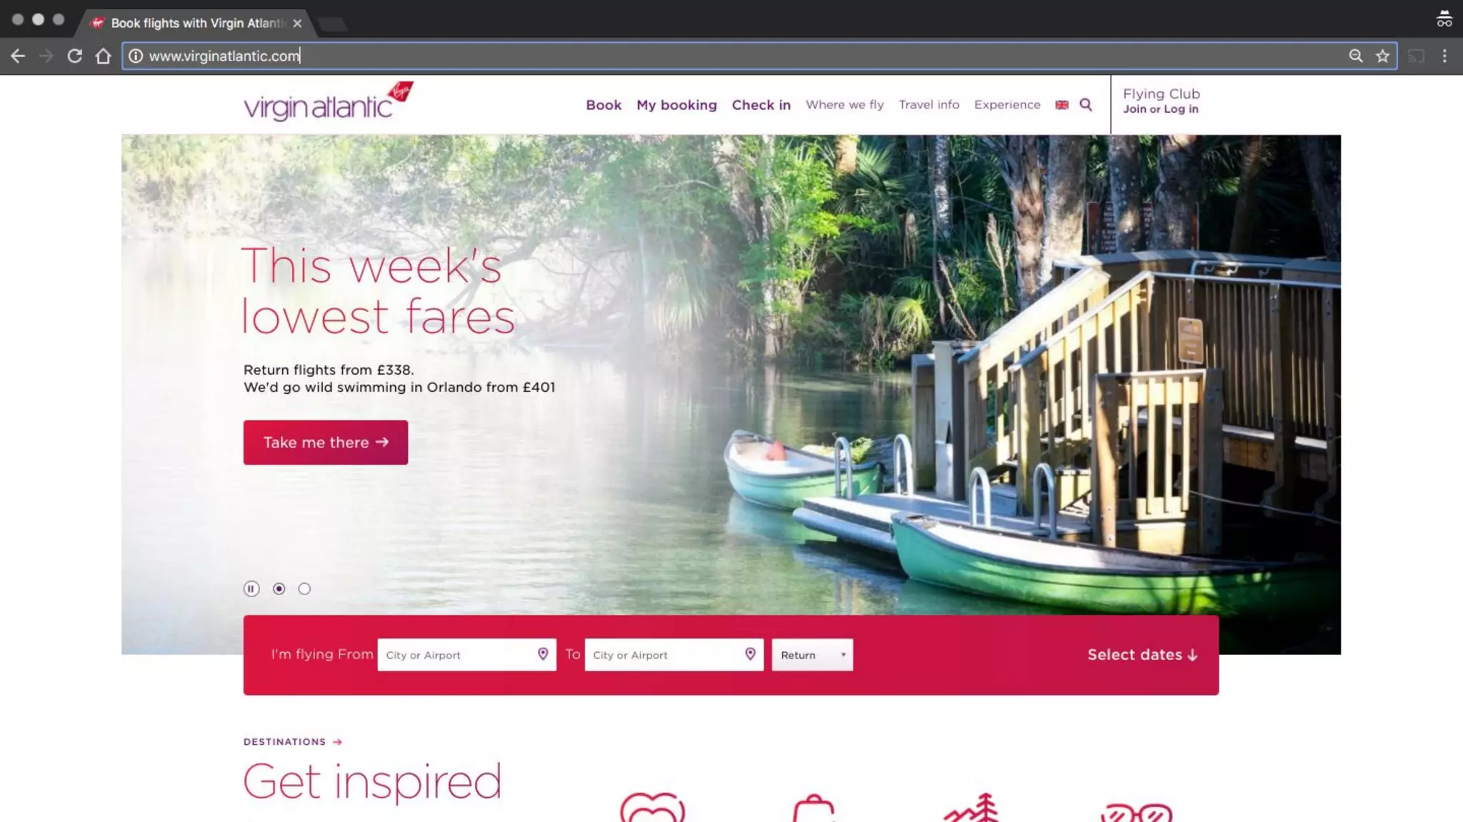Click the location pin in From field
The height and width of the screenshot is (822, 1463).
click(543, 654)
